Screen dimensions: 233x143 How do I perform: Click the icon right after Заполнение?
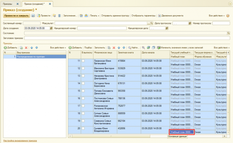[x=81, y=15]
